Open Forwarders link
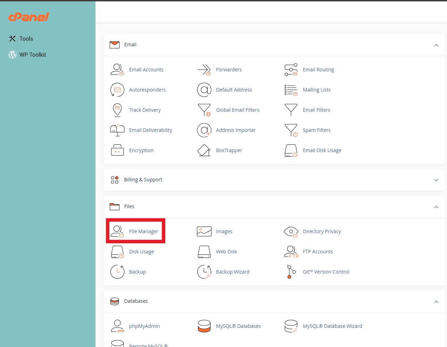Image resolution: width=447 pixels, height=347 pixels. [x=229, y=70]
